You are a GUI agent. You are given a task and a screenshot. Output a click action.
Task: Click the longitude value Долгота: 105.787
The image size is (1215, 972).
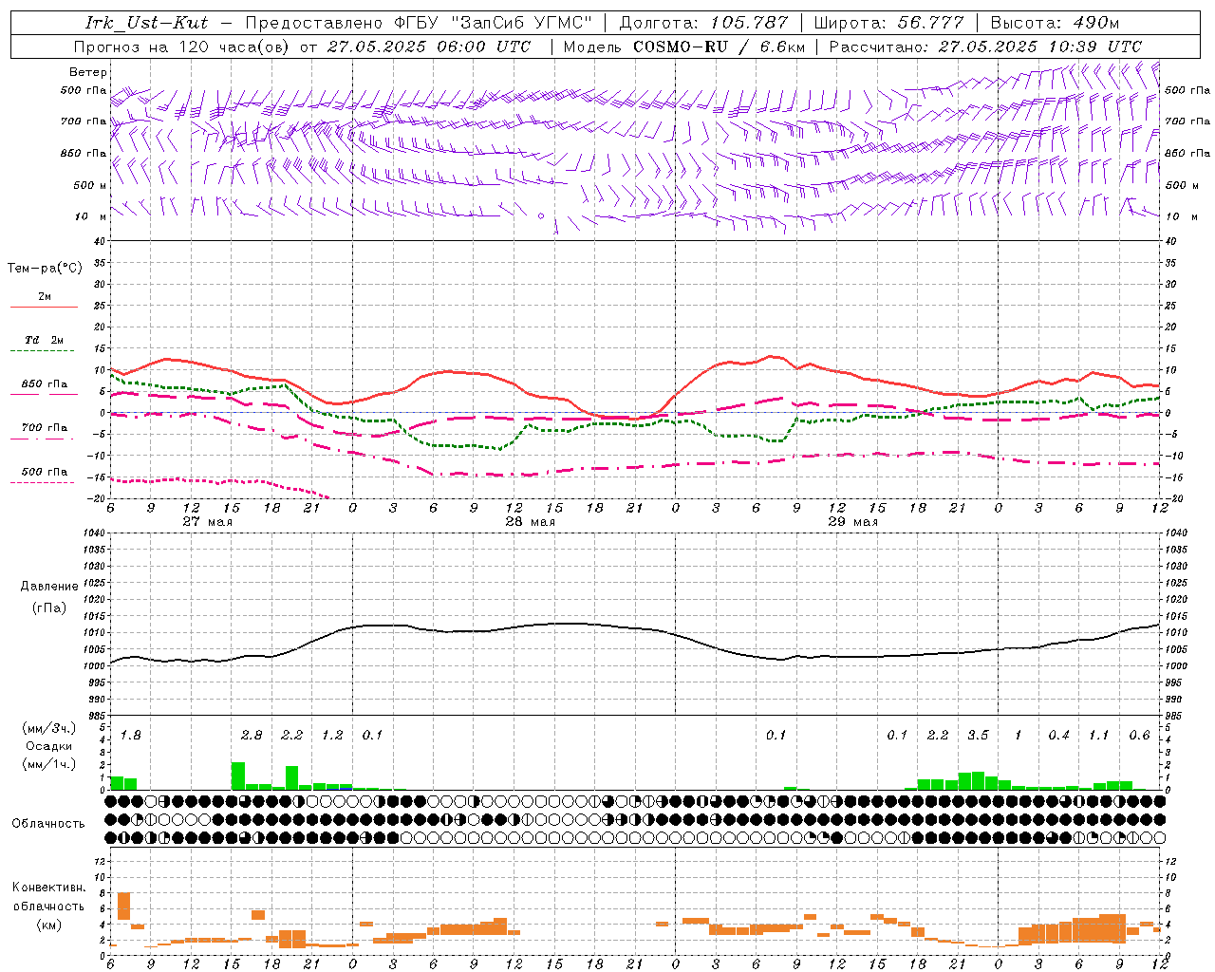[704, 23]
